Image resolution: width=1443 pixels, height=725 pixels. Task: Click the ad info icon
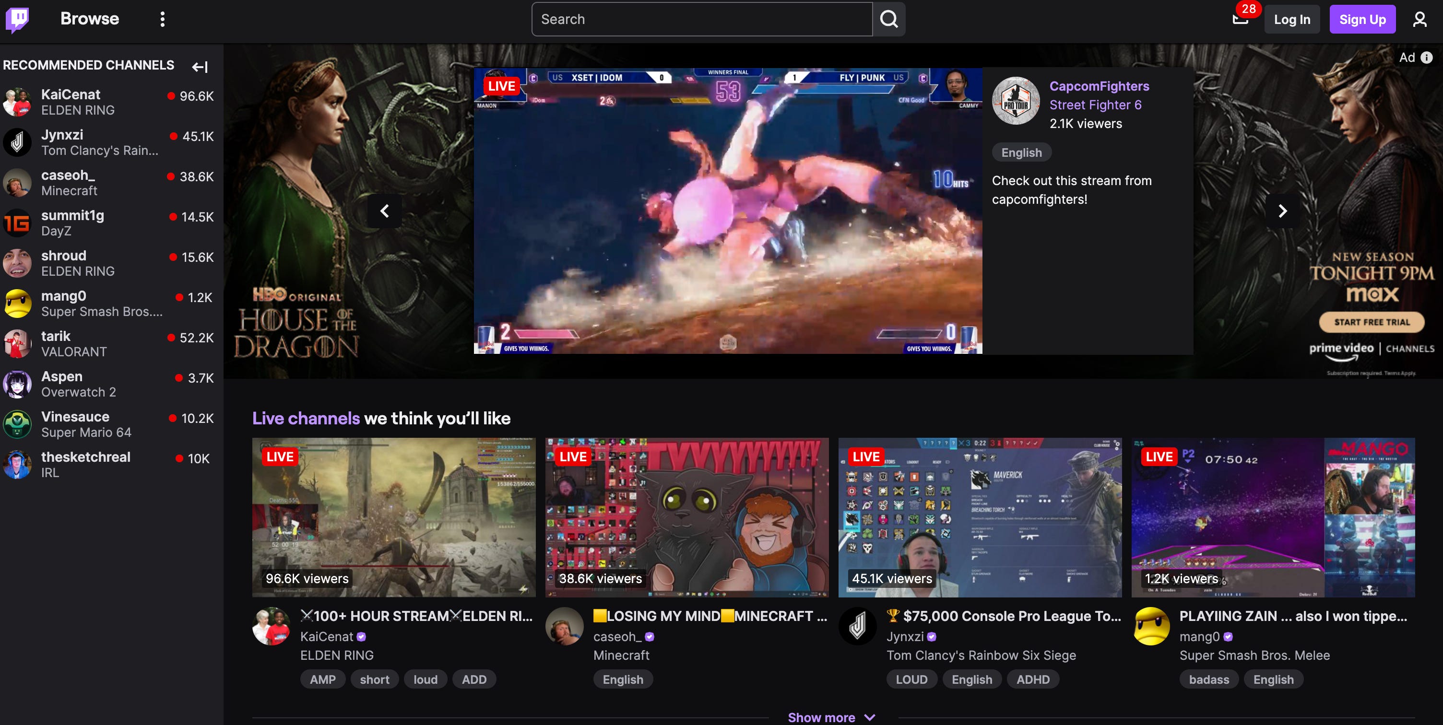click(x=1427, y=58)
